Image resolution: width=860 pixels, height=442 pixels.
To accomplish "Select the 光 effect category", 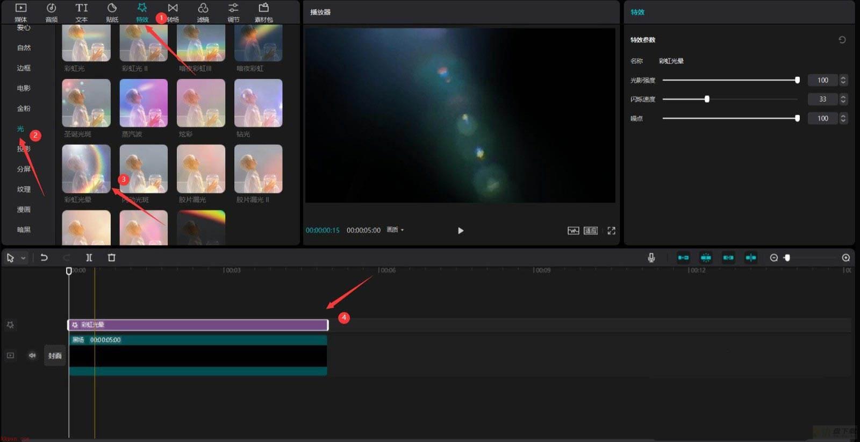I will tap(20, 129).
